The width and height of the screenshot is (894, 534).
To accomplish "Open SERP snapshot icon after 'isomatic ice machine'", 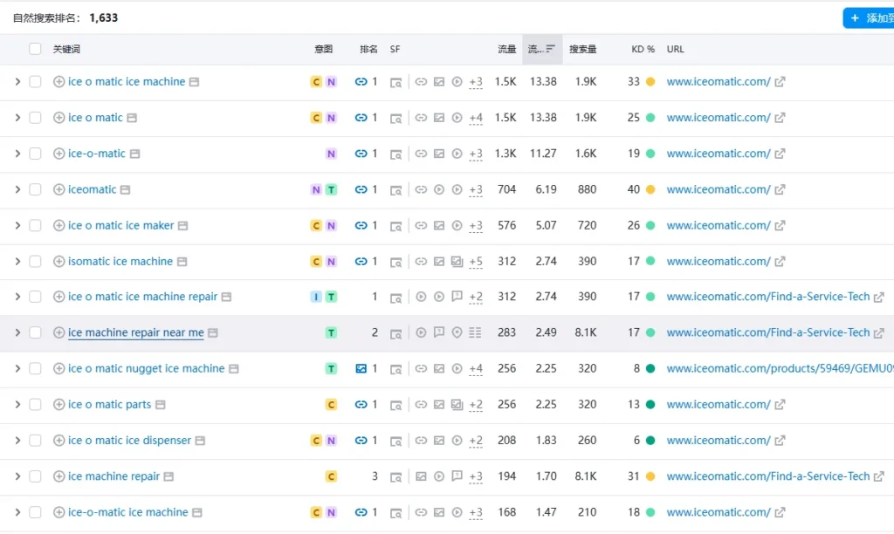I will pos(182,262).
